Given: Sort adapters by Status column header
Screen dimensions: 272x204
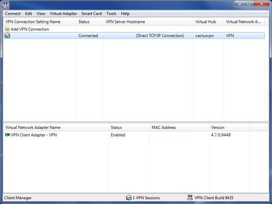Looking at the screenshot, I should [x=129, y=127].
